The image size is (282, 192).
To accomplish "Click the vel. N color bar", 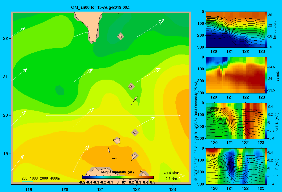I will 266,121.
